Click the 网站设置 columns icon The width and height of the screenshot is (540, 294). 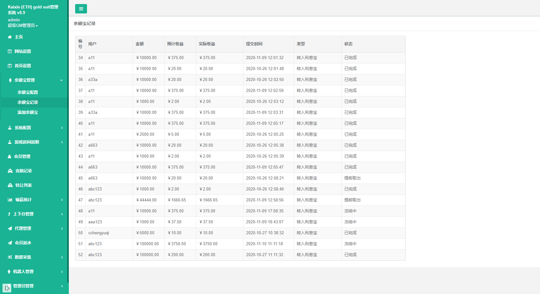[x=10, y=51]
